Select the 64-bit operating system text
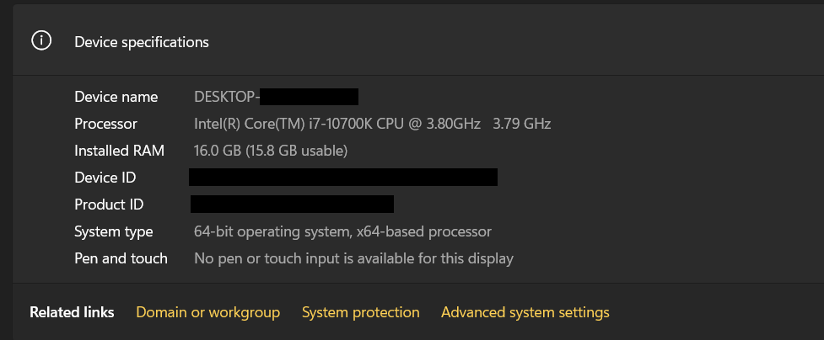The height and width of the screenshot is (340, 824). [342, 231]
